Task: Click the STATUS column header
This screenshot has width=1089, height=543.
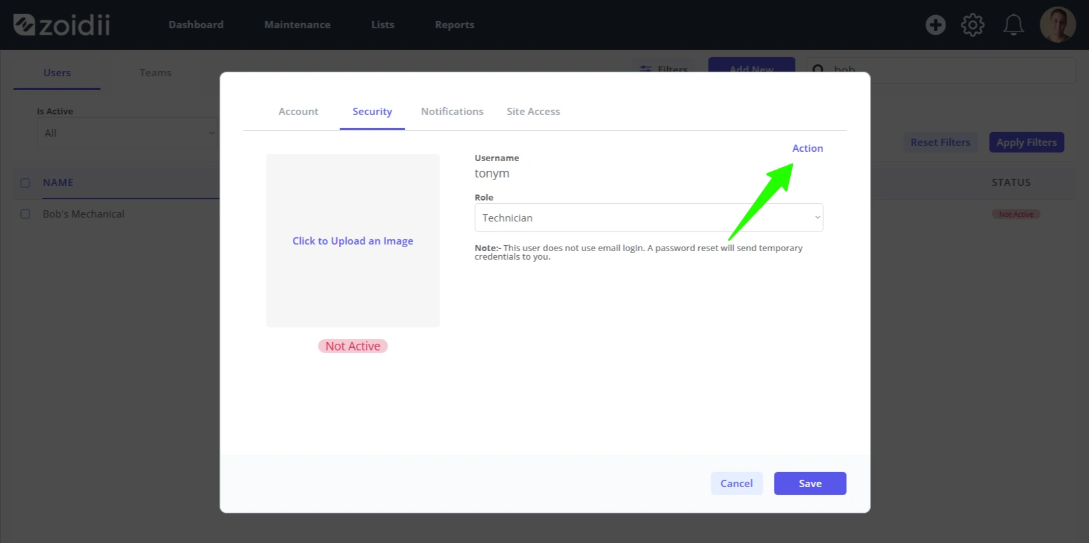Action: coord(1011,183)
